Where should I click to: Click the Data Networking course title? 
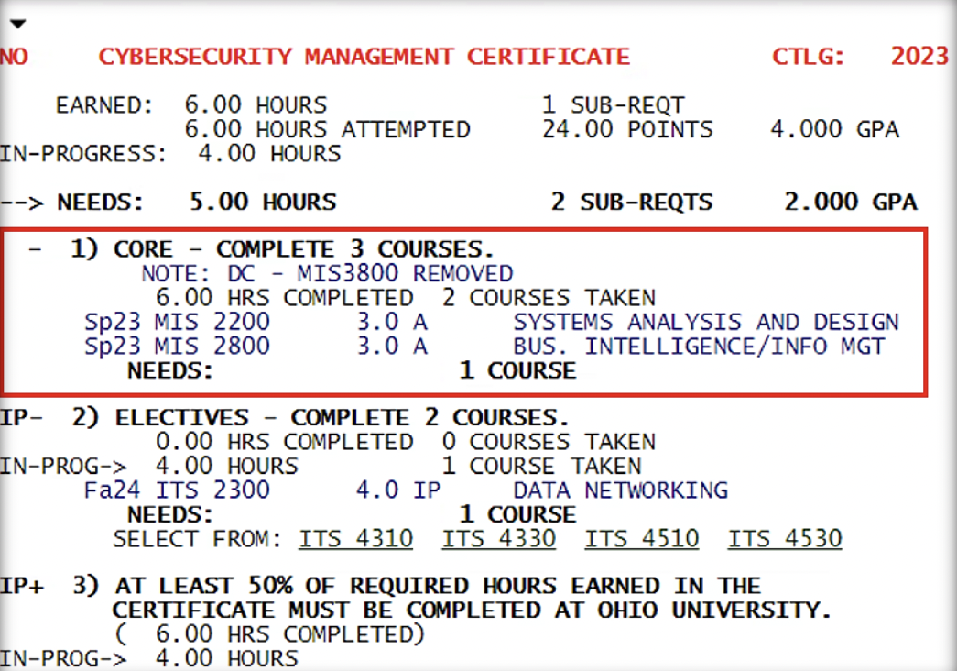pos(620,490)
